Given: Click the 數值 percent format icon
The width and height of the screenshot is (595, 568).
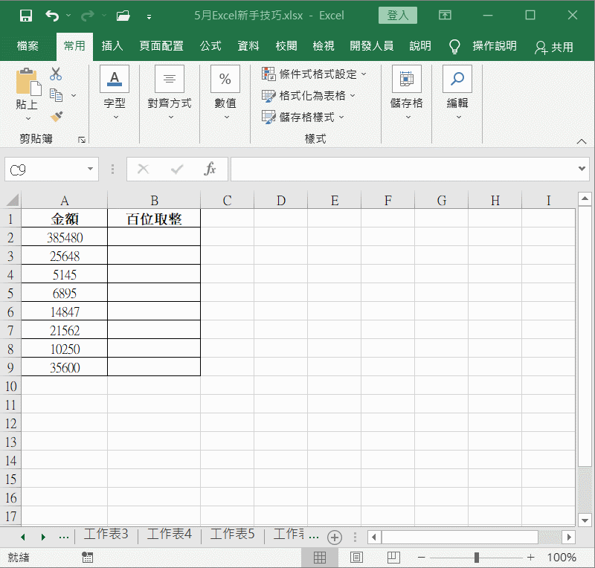Looking at the screenshot, I should click(225, 79).
